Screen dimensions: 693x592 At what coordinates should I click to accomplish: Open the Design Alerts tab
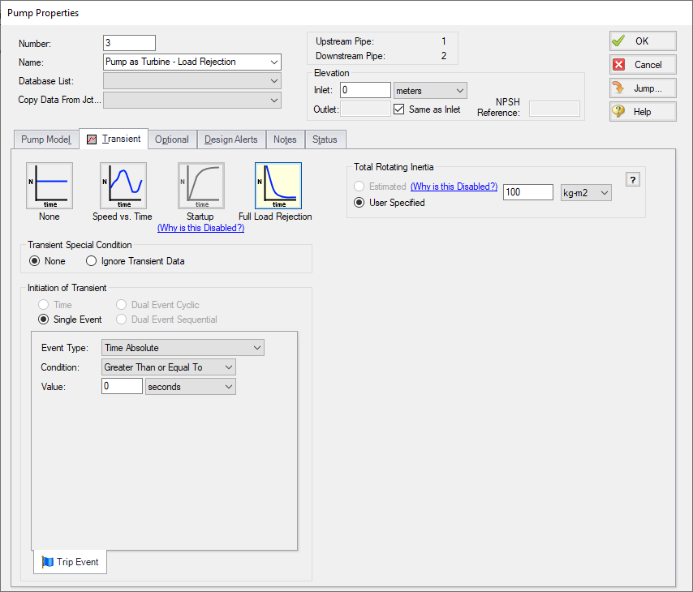tap(230, 139)
